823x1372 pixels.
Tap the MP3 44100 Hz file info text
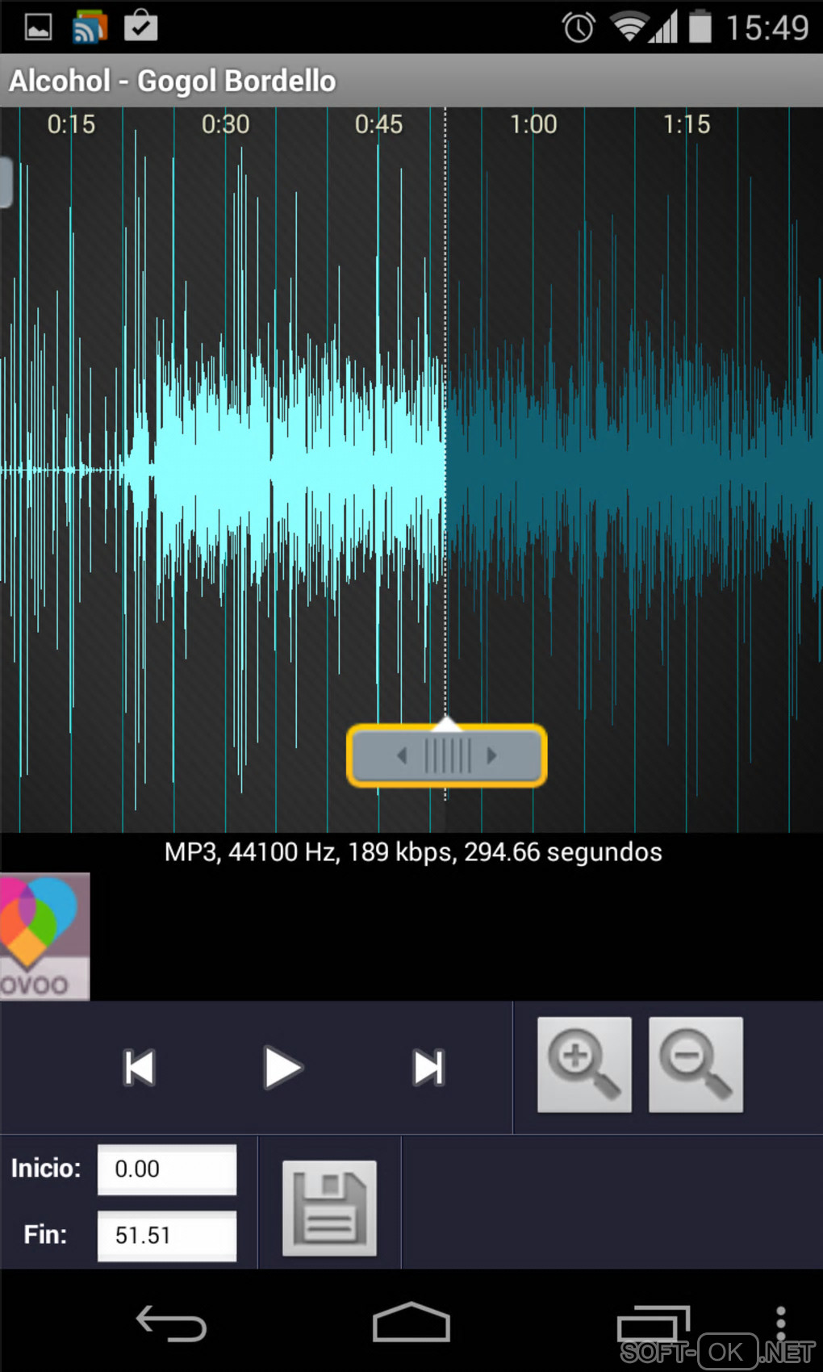tap(413, 852)
